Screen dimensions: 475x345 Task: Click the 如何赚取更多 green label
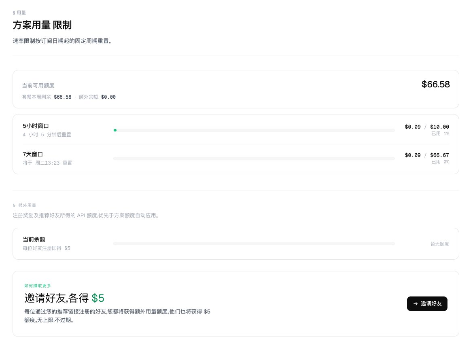pos(38,286)
